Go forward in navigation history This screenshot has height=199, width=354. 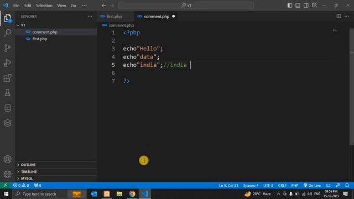pos(112,6)
